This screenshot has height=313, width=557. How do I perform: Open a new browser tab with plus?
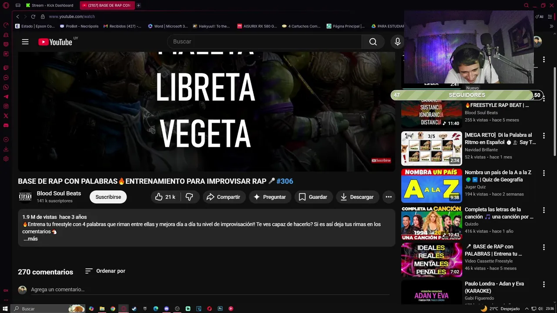click(138, 5)
